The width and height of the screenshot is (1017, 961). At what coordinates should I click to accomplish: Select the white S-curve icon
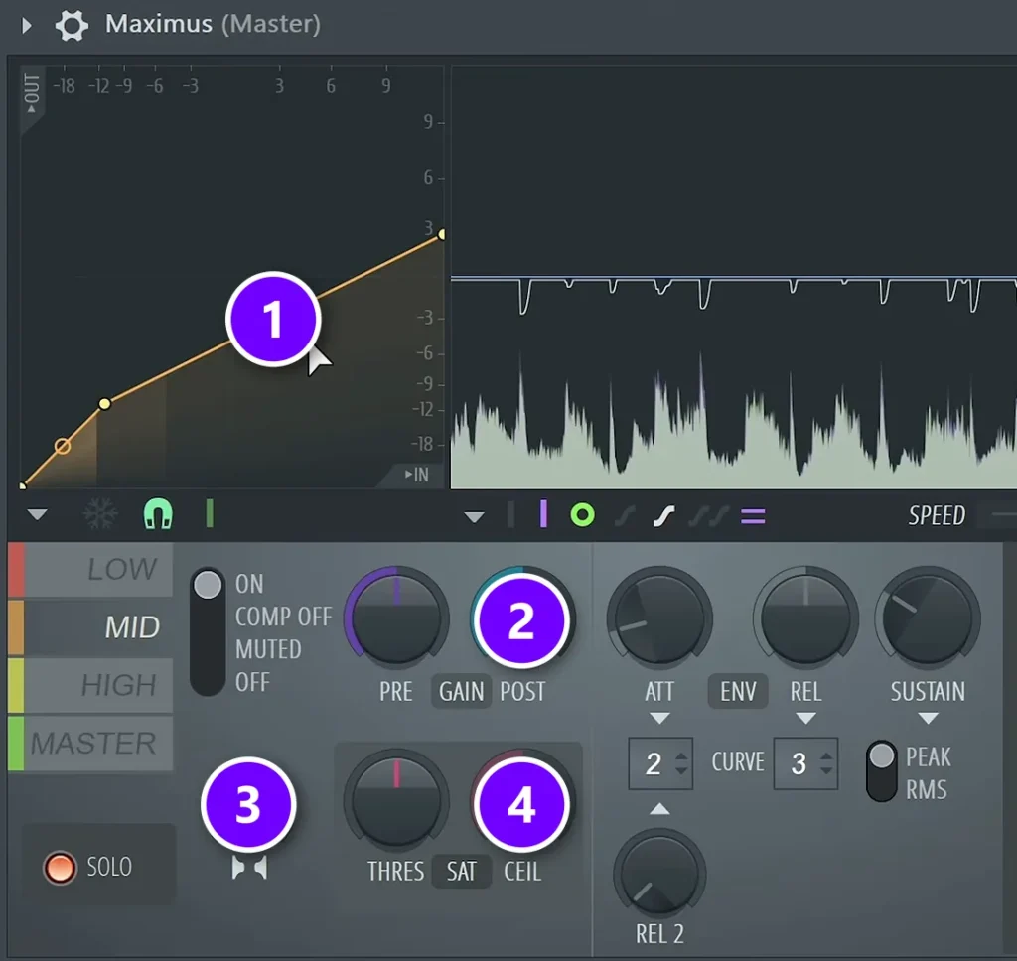(664, 516)
